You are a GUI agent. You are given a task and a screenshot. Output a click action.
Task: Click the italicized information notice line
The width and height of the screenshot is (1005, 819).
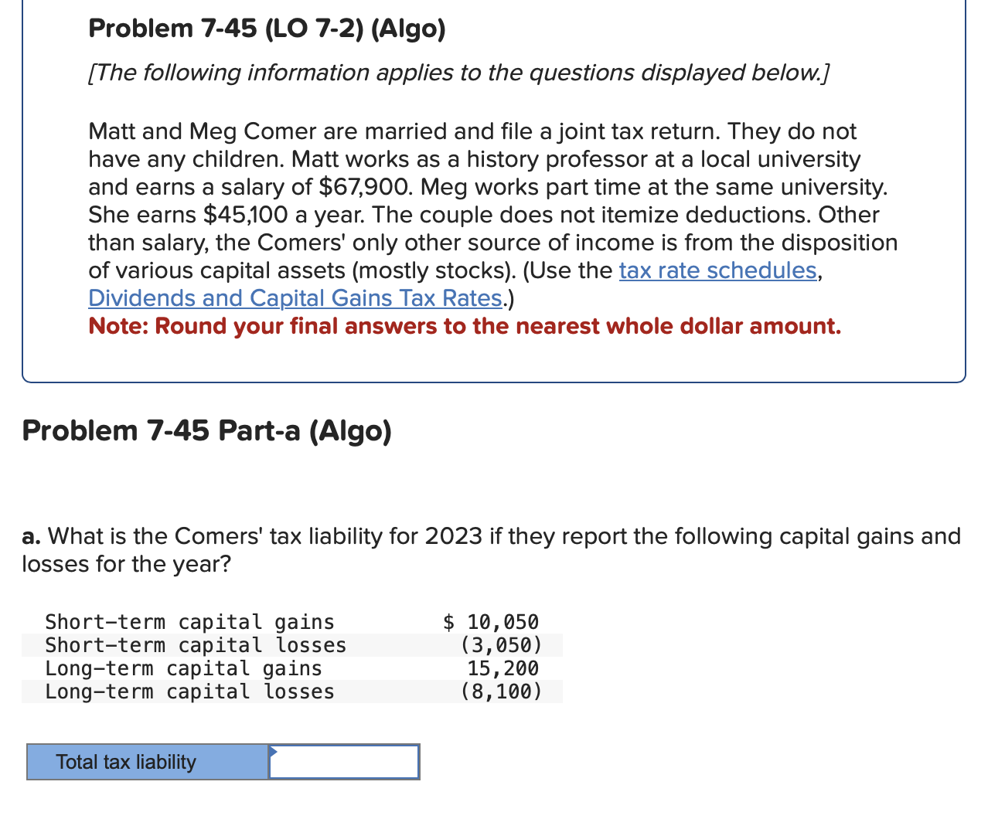tap(458, 72)
